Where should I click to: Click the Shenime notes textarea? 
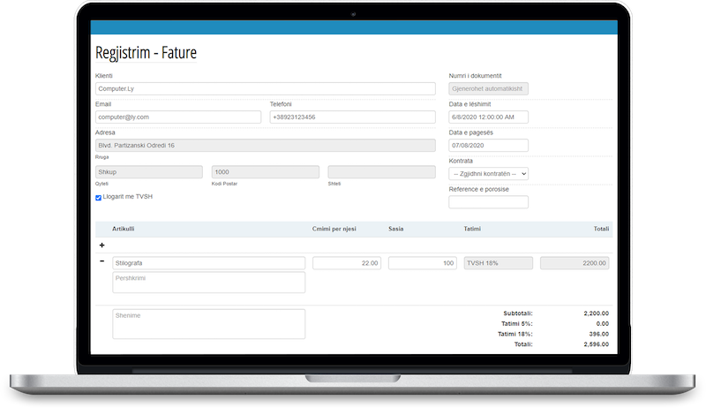coord(208,323)
